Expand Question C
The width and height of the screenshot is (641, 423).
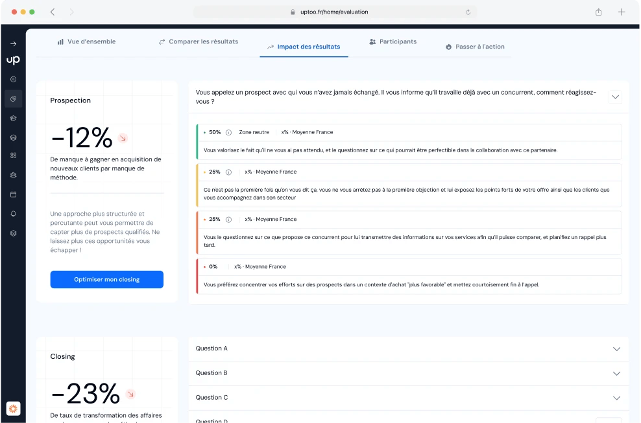[616, 398]
